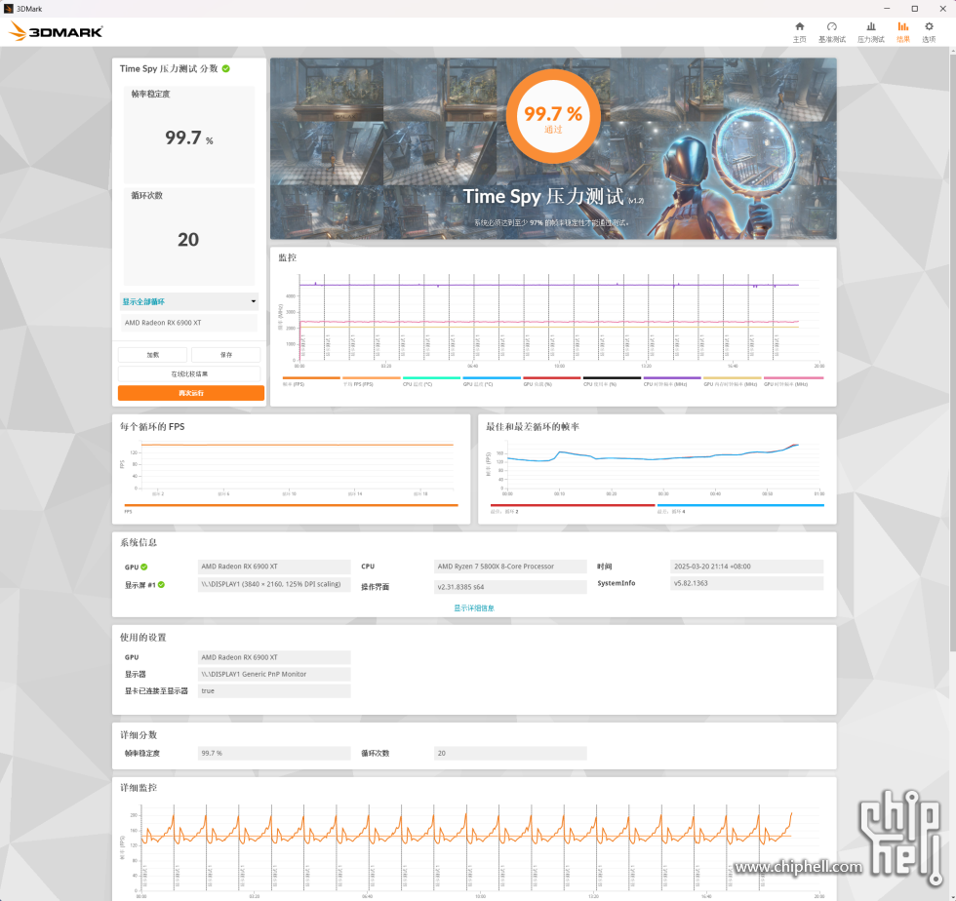Screen dimensions: 956x901
Task: Click the GPU value field in 系统信息
Action: pos(274,567)
